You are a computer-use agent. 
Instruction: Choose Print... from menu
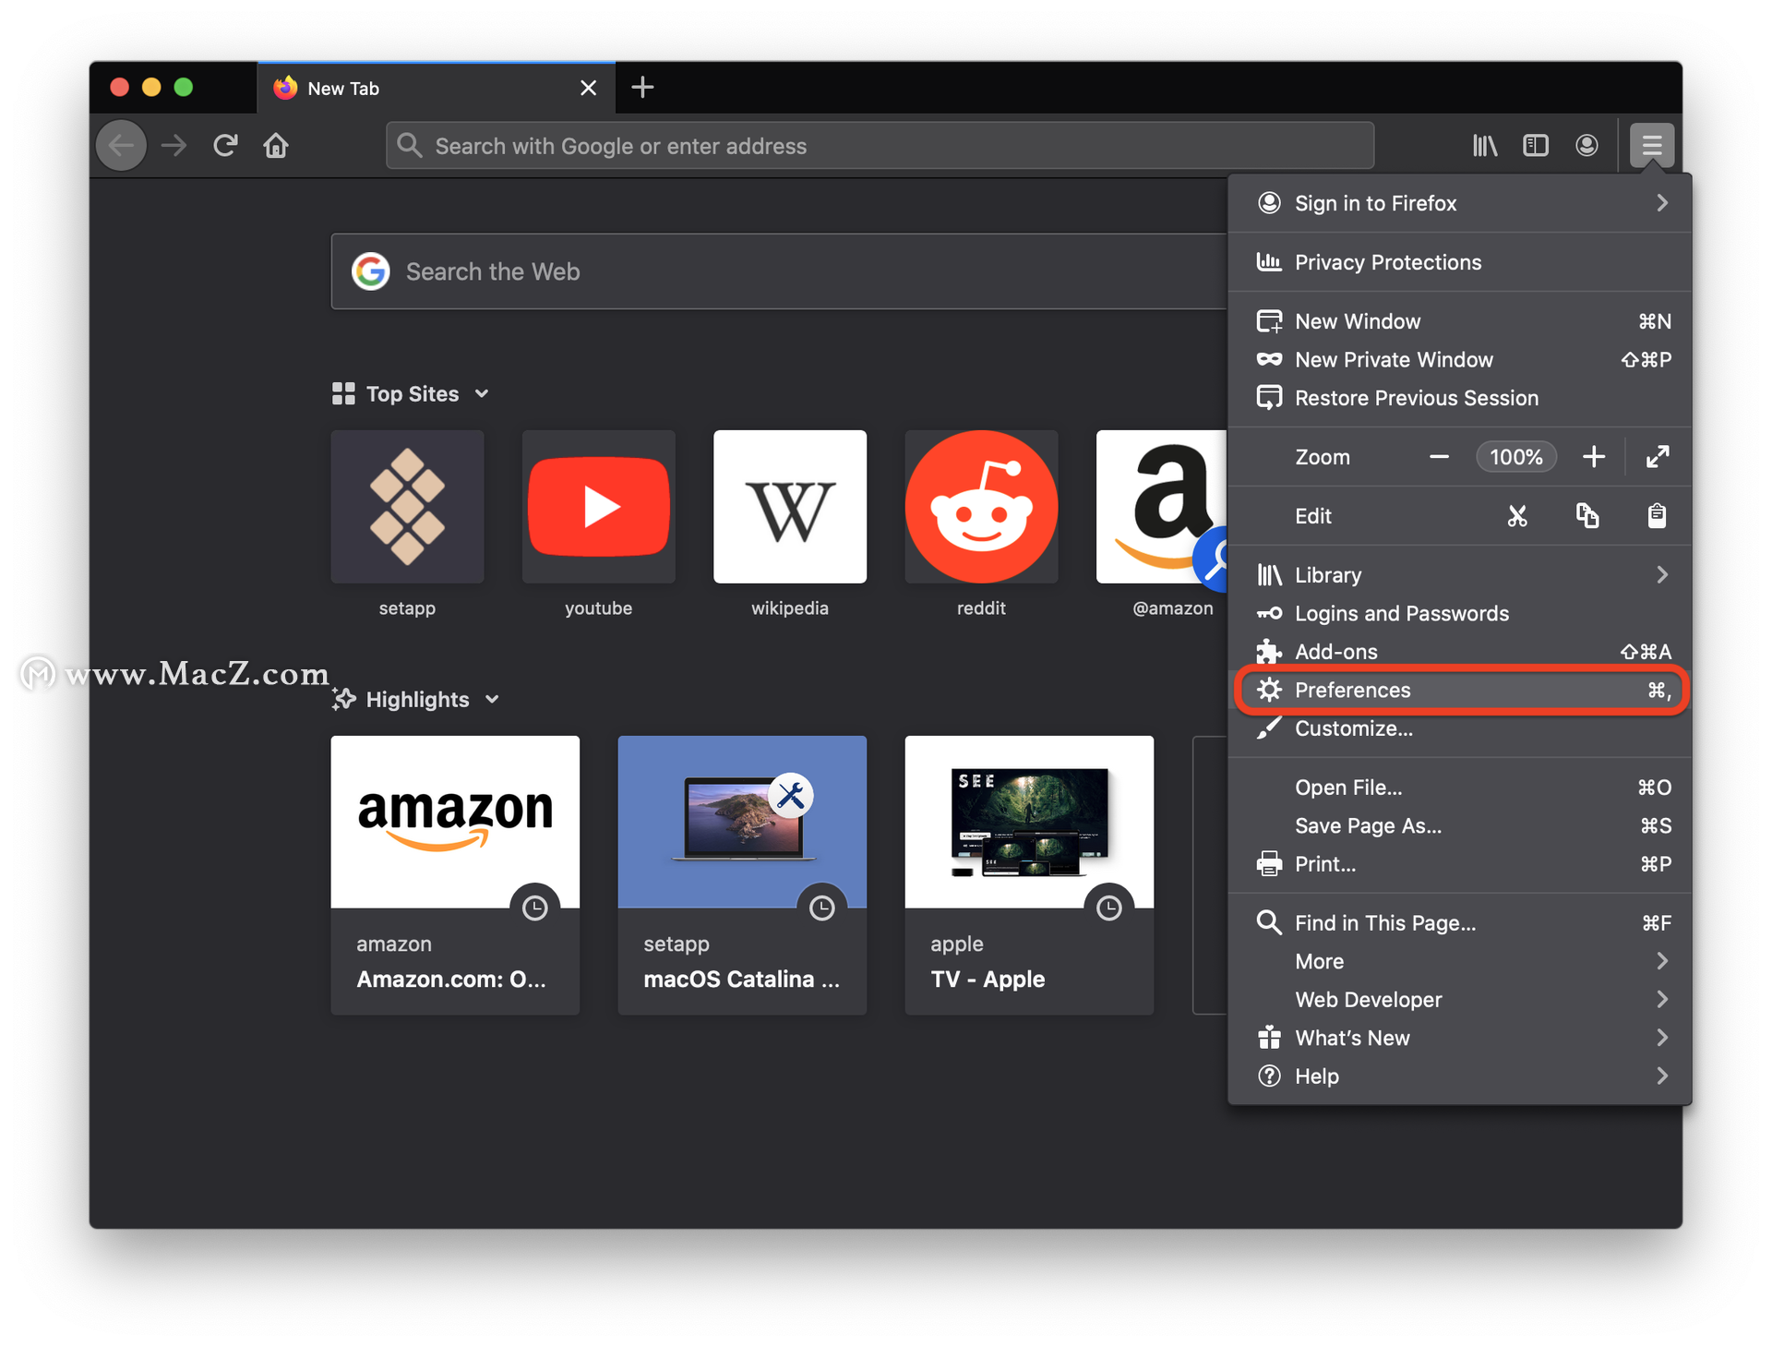click(x=1460, y=864)
